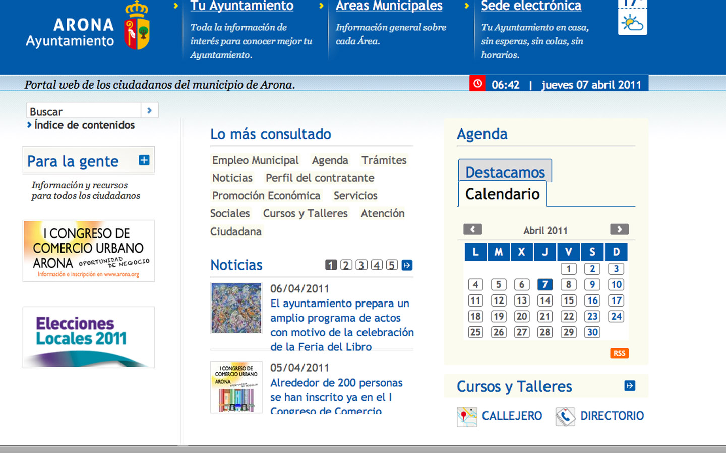Advance to next calendar month

click(619, 230)
